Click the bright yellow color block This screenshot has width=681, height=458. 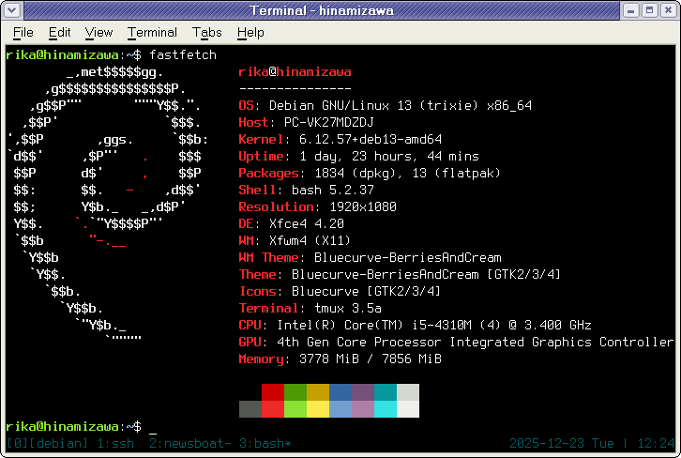point(318,409)
